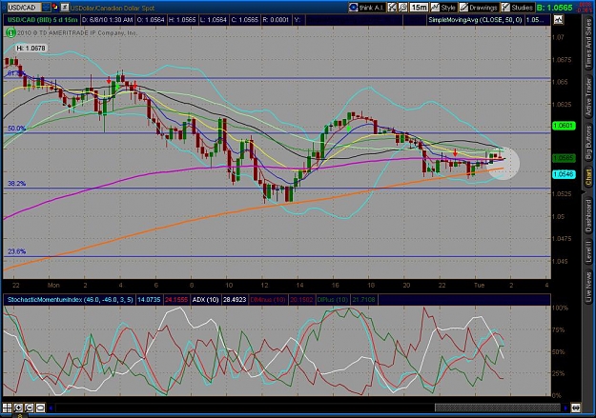Screen dimensions: 596x418
Task: Click the DIPlus (10) label
Action: [332, 300]
